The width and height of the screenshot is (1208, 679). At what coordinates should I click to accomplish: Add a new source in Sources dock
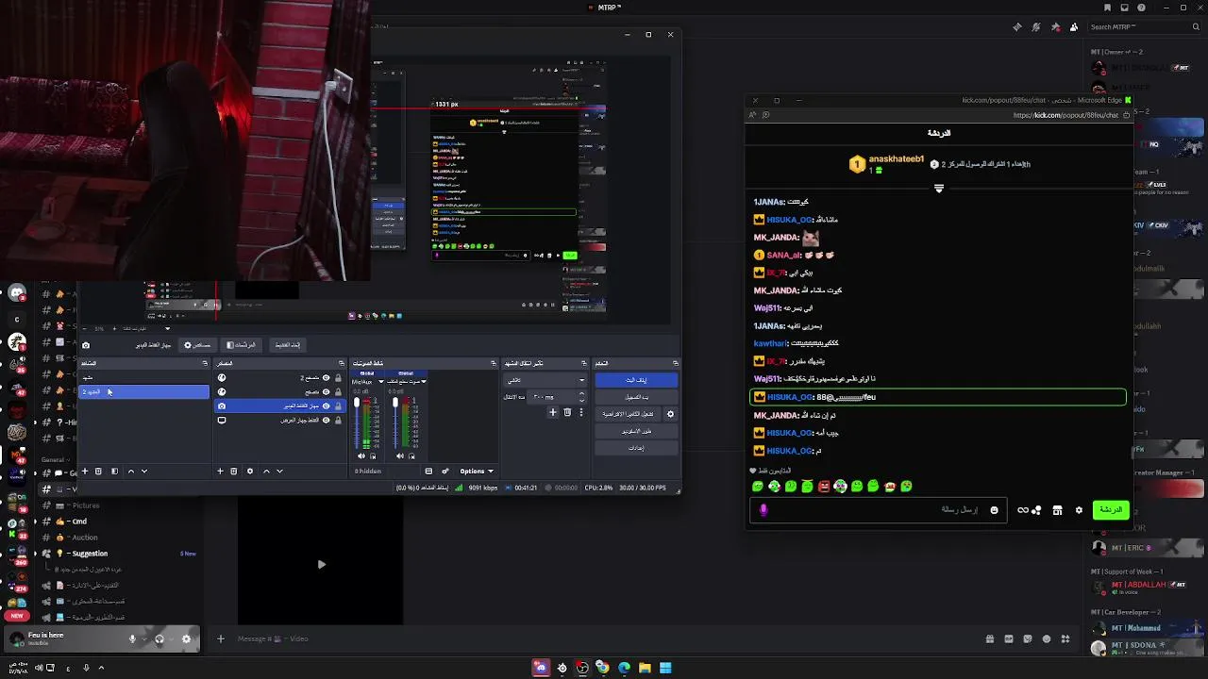(x=220, y=471)
